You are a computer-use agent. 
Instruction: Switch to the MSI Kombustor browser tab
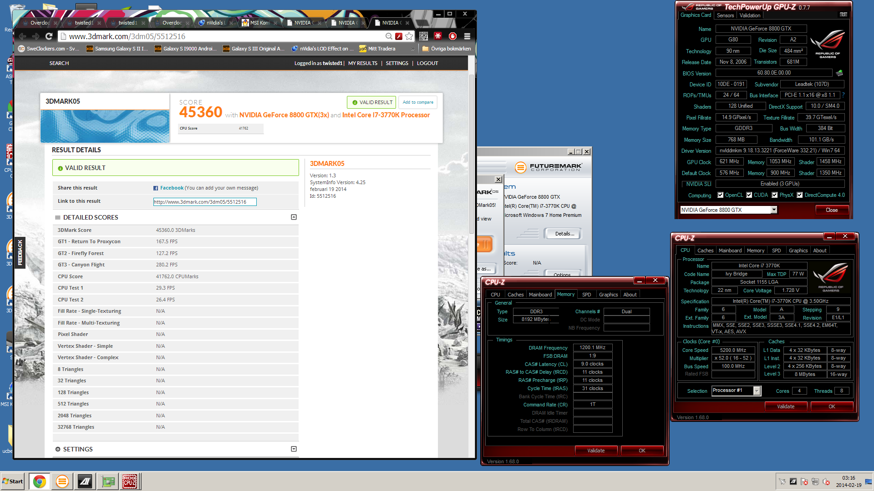[x=260, y=23]
